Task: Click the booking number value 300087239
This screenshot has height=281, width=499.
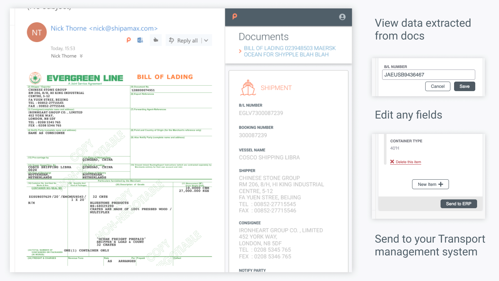Action: point(253,135)
